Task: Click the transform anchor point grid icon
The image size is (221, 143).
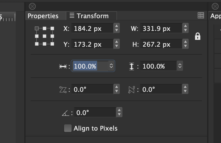Action: 45,36
